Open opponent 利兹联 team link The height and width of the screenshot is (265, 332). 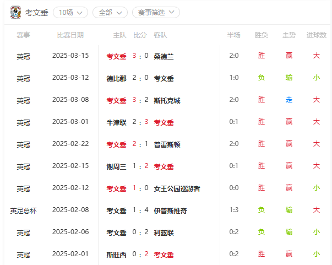(x=164, y=233)
